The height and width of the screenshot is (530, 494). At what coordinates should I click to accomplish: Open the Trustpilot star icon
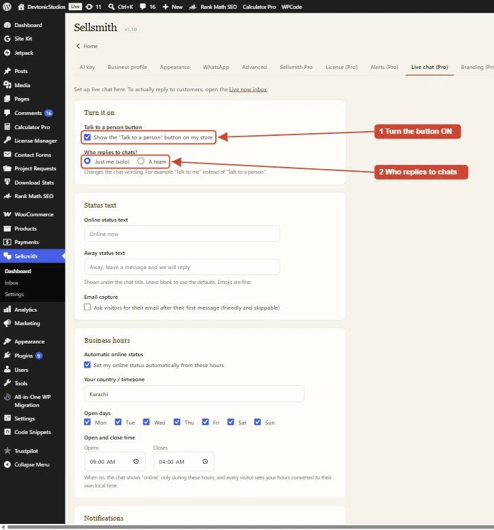tap(7, 450)
